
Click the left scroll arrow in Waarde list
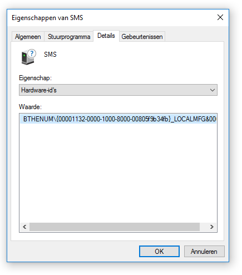[24, 227]
